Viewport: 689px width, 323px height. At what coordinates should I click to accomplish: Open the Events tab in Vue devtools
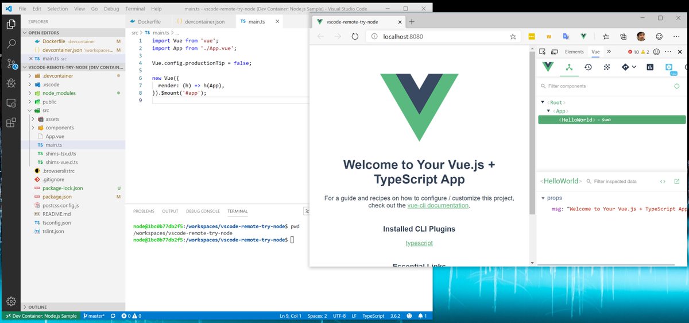(606, 67)
